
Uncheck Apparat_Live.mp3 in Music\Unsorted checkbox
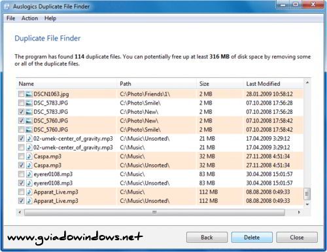[21, 201]
